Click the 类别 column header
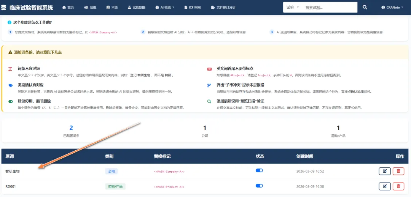Image resolution: width=411 pixels, height=197 pixels. (109, 156)
